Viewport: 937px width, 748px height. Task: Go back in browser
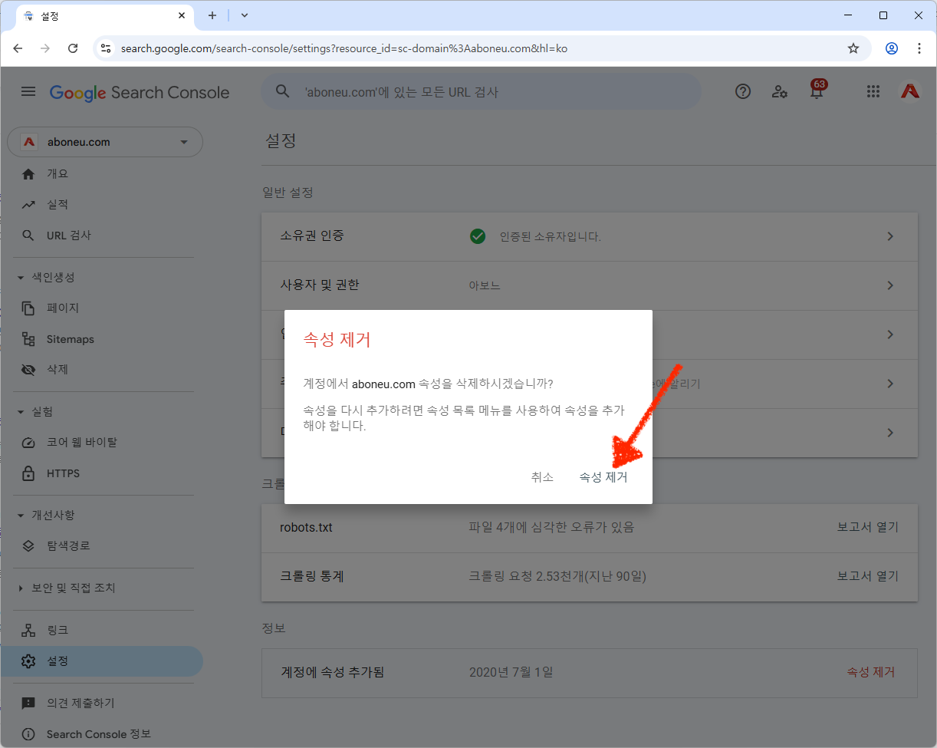pyautogui.click(x=18, y=48)
